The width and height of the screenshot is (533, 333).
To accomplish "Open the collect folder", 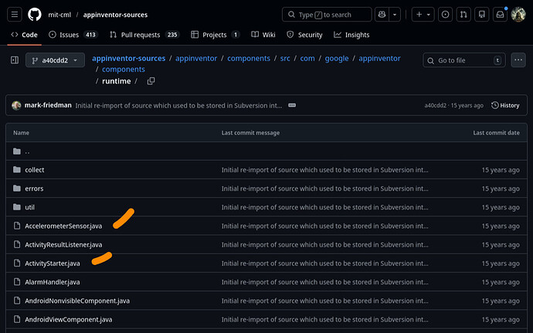I will (35, 169).
